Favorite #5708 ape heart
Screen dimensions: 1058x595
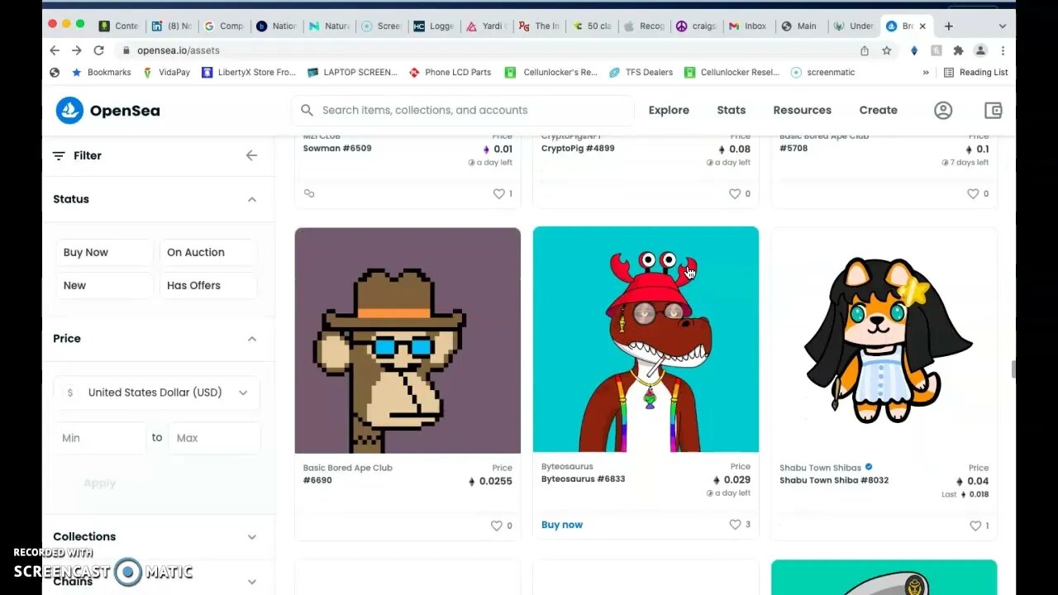[x=973, y=193]
